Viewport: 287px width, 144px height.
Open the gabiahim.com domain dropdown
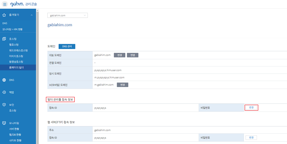click(68, 16)
